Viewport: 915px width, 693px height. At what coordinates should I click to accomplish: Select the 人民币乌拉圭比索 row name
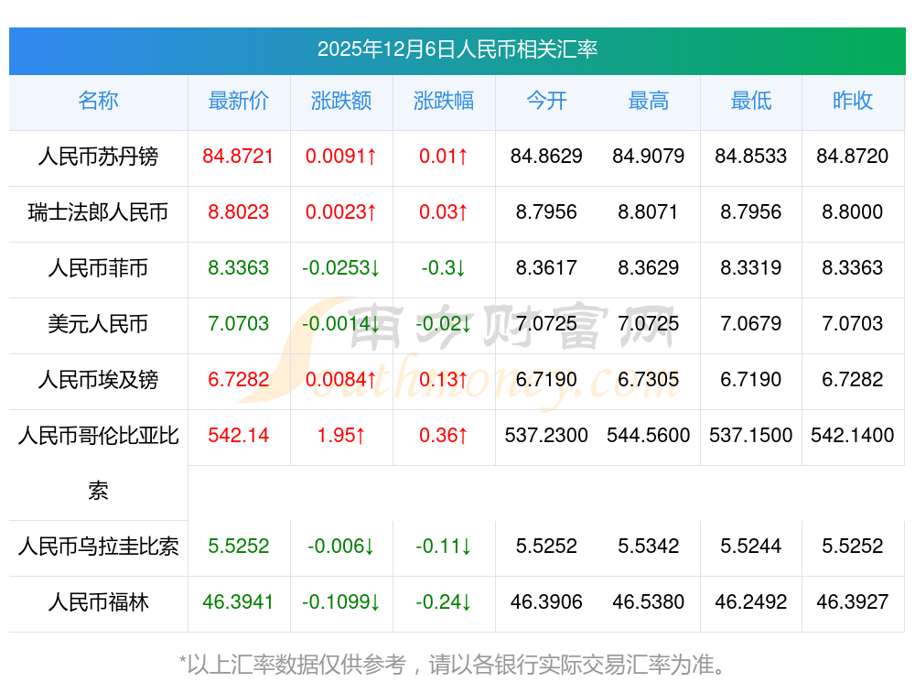pyautogui.click(x=98, y=547)
